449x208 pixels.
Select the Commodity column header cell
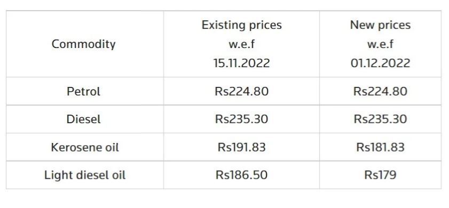[x=85, y=44]
